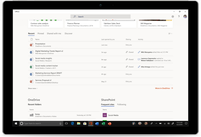Viewport: 201px width, 137px height.
Task: Switch to Shared with me tab
Action: click(x=54, y=34)
